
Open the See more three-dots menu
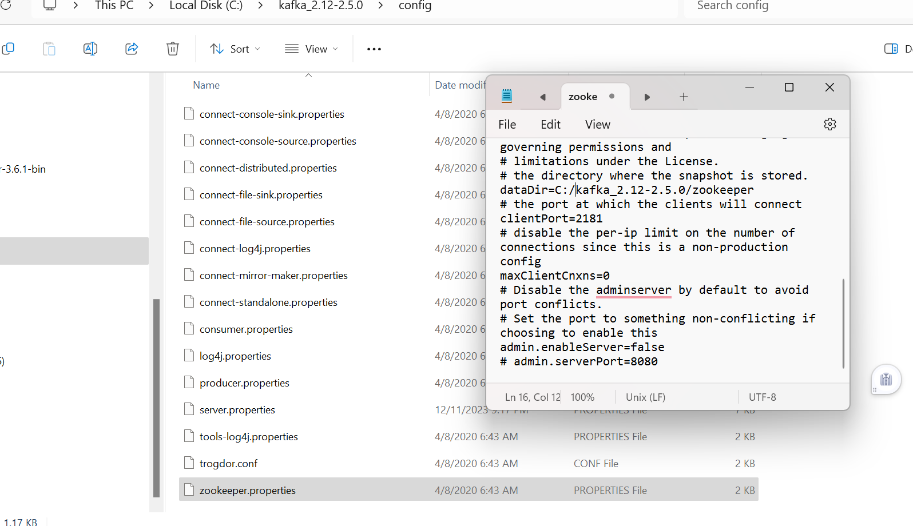[x=374, y=49]
